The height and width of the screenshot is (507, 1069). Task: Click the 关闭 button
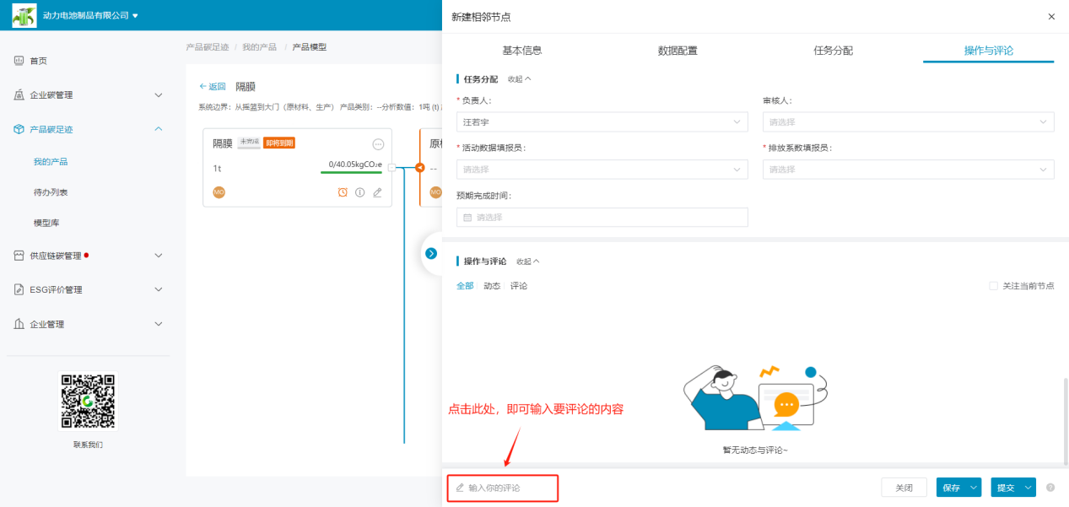[x=904, y=488]
